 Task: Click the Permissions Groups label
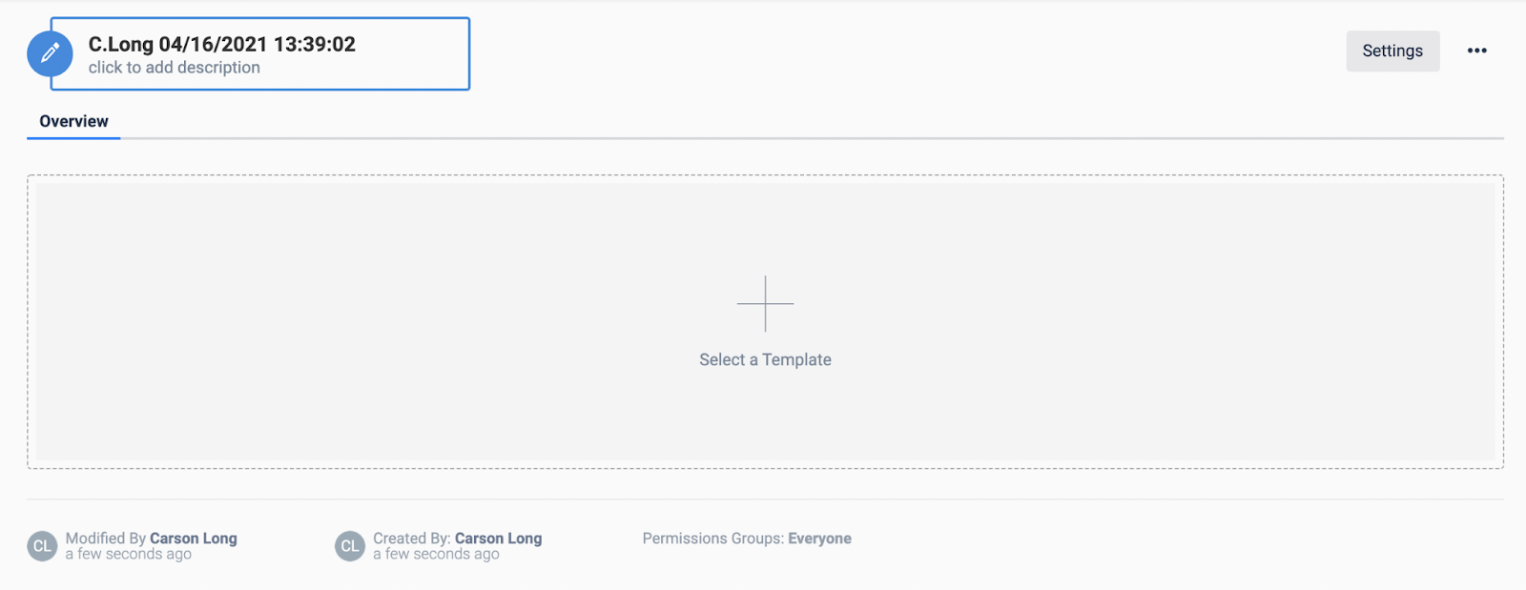pos(713,539)
